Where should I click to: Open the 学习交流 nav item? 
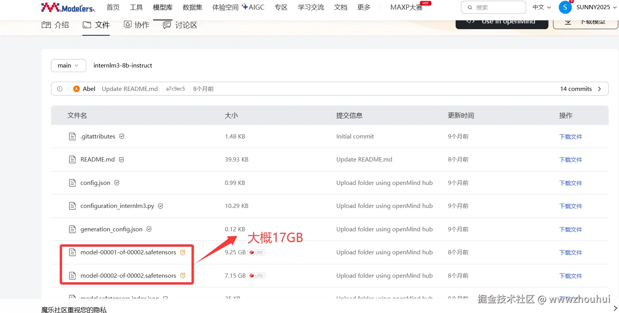tap(311, 7)
